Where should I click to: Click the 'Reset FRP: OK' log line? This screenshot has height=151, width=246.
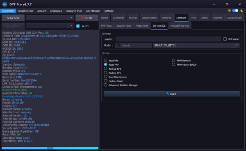tap(11, 135)
